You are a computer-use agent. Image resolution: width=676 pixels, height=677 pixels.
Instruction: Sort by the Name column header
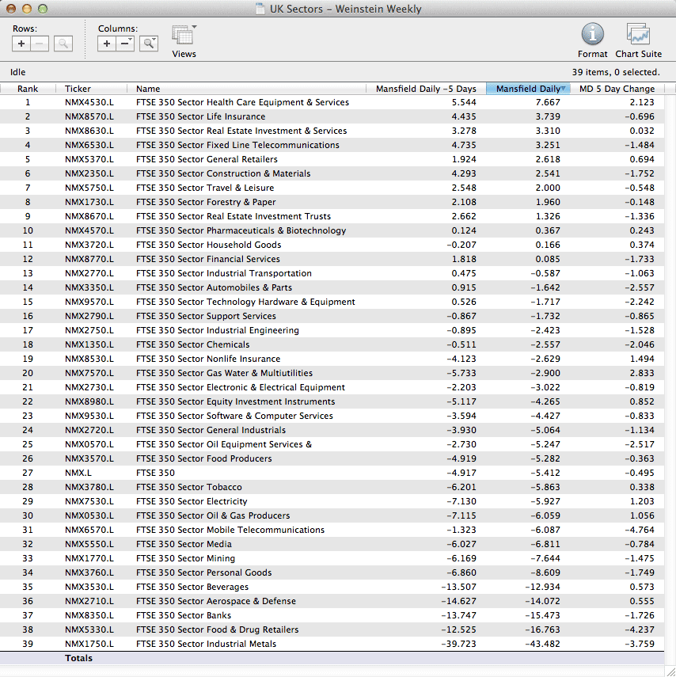coord(148,89)
